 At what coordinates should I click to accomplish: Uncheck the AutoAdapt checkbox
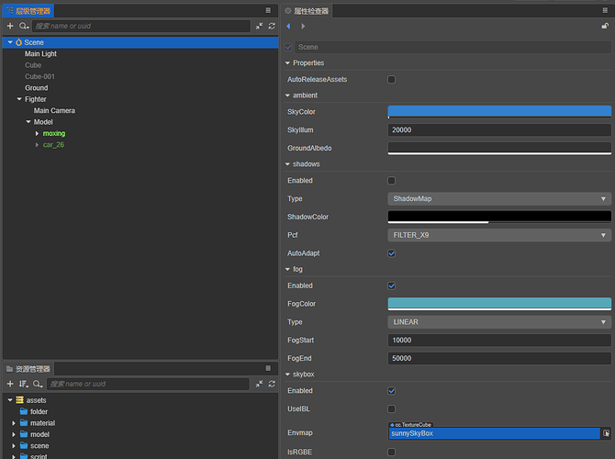point(391,253)
